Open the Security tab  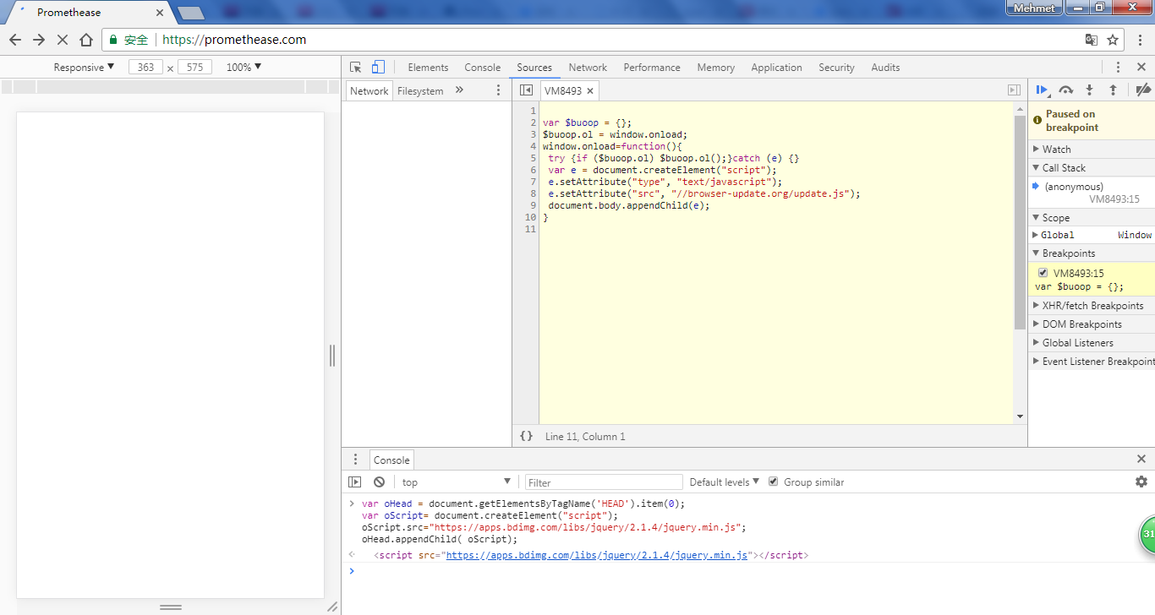(x=836, y=68)
